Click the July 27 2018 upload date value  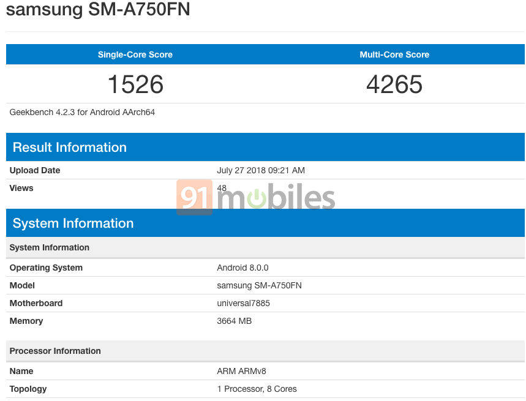click(x=261, y=170)
